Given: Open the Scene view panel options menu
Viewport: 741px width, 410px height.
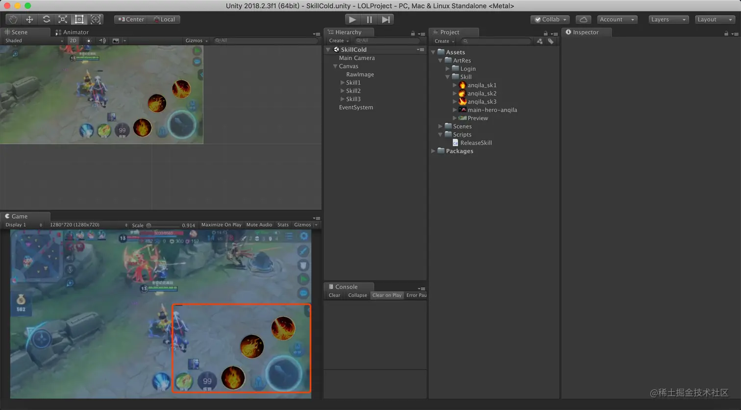Looking at the screenshot, I should click(x=317, y=34).
